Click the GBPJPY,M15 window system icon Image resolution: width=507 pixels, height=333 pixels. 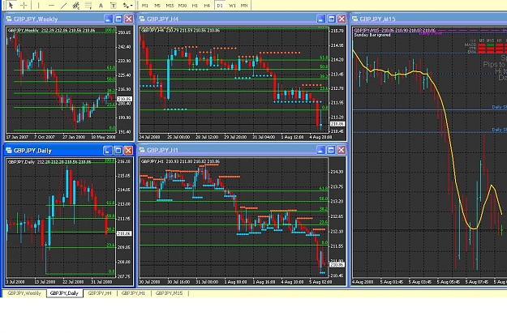[x=355, y=19]
